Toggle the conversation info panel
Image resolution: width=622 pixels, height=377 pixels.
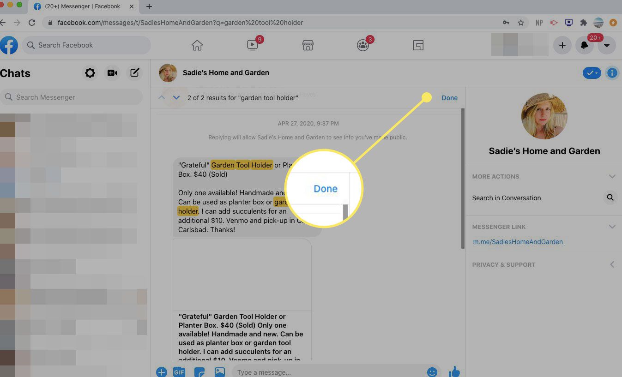pyautogui.click(x=612, y=73)
